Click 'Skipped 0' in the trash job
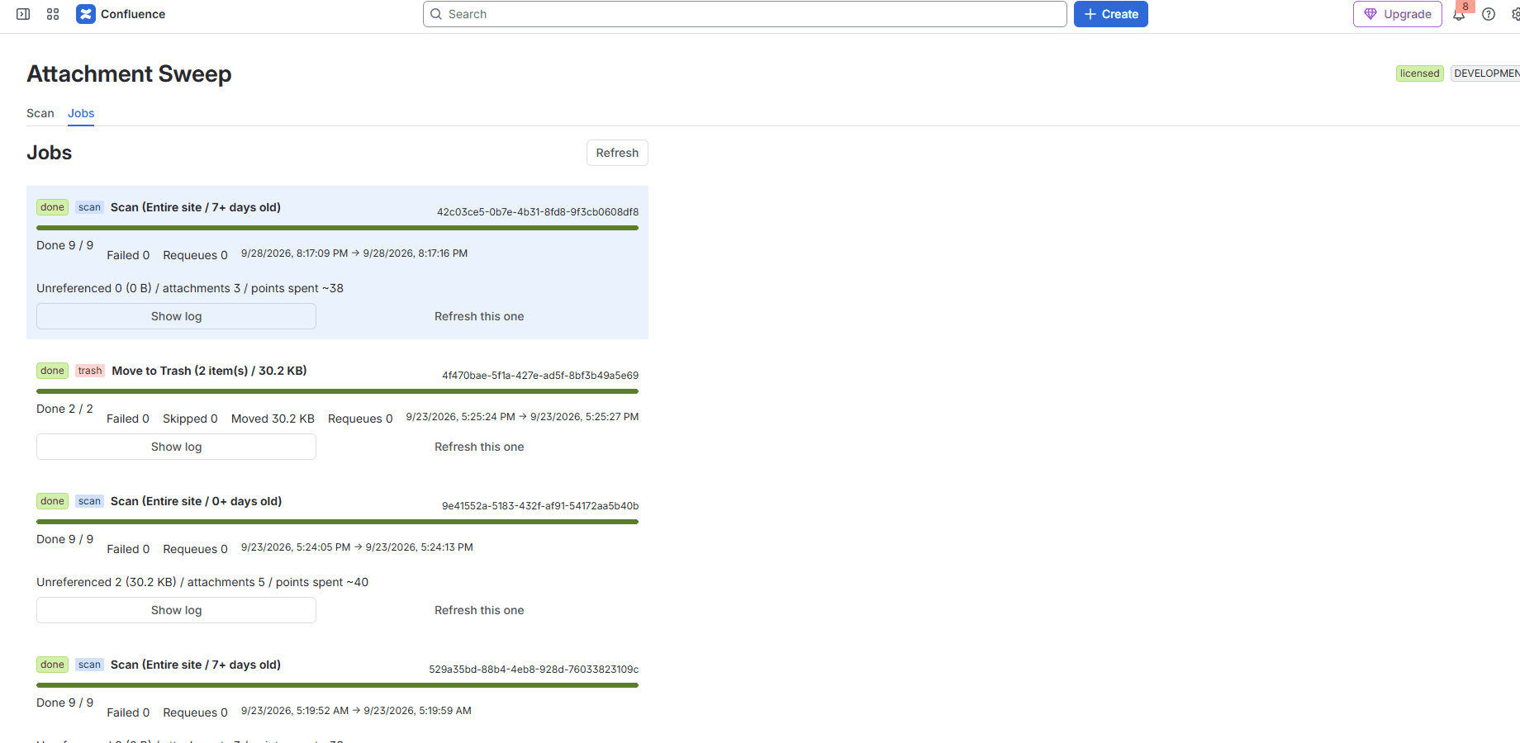The image size is (1520, 743). [x=190, y=419]
